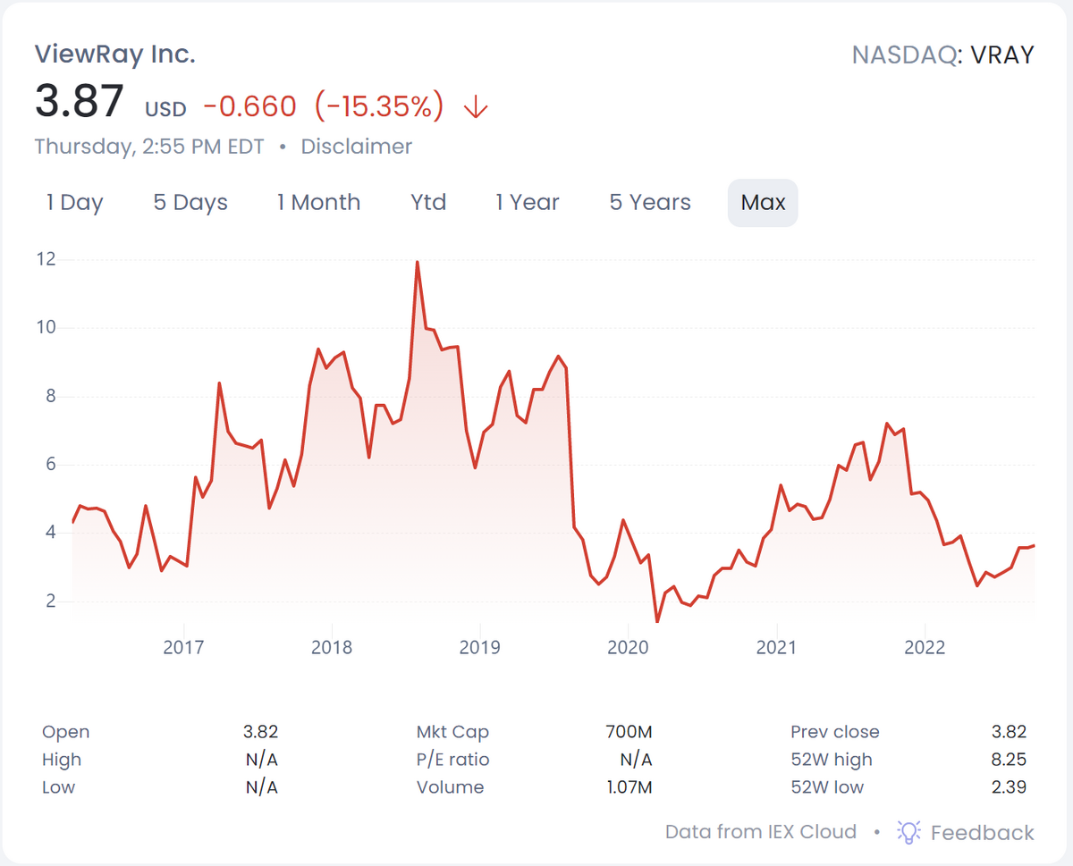Select the 1 Day range tab
This screenshot has width=1073, height=866.
click(x=75, y=203)
